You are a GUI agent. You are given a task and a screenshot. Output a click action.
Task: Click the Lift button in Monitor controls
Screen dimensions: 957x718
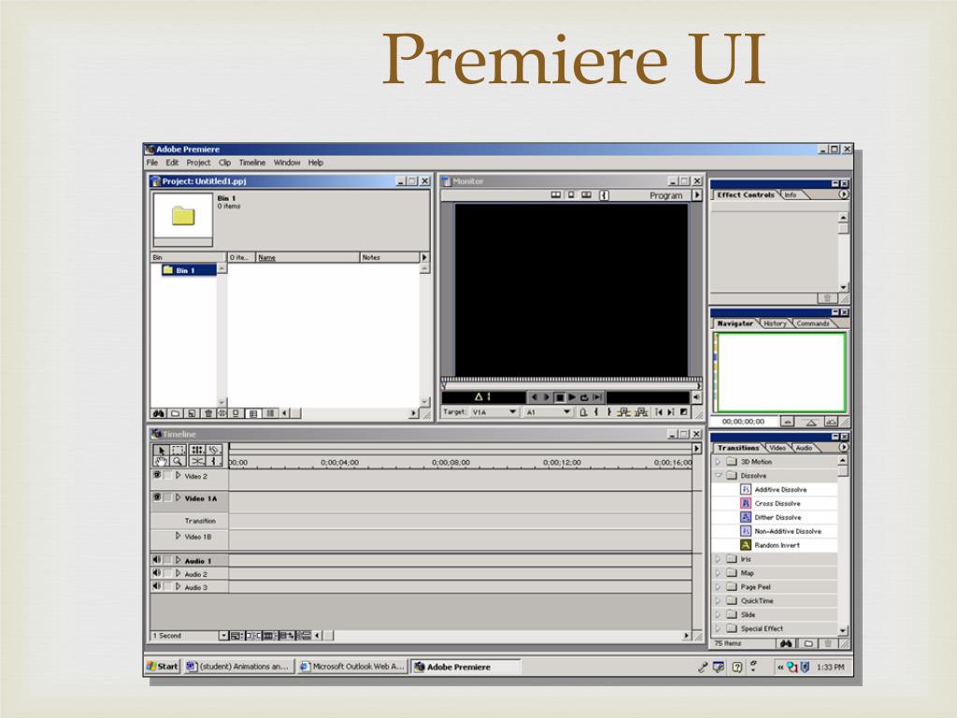(x=623, y=412)
